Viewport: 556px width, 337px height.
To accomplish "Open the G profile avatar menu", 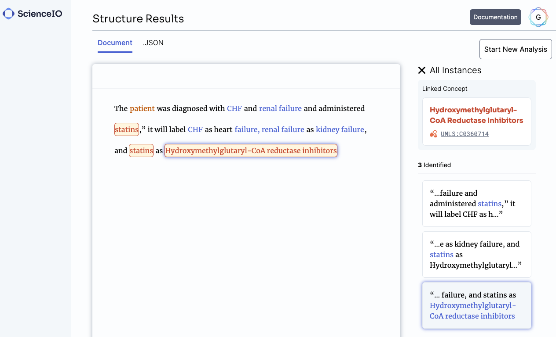I will pyautogui.click(x=538, y=17).
